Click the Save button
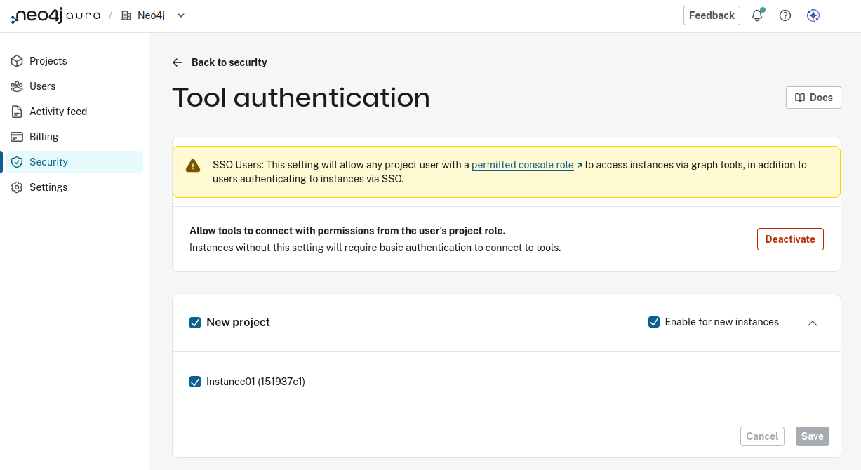 pyautogui.click(x=813, y=436)
